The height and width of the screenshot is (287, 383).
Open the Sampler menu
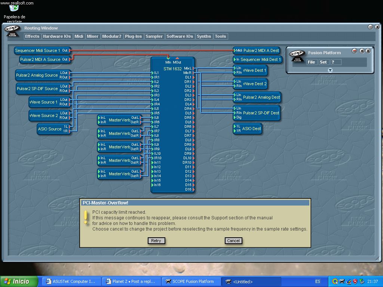pos(154,36)
